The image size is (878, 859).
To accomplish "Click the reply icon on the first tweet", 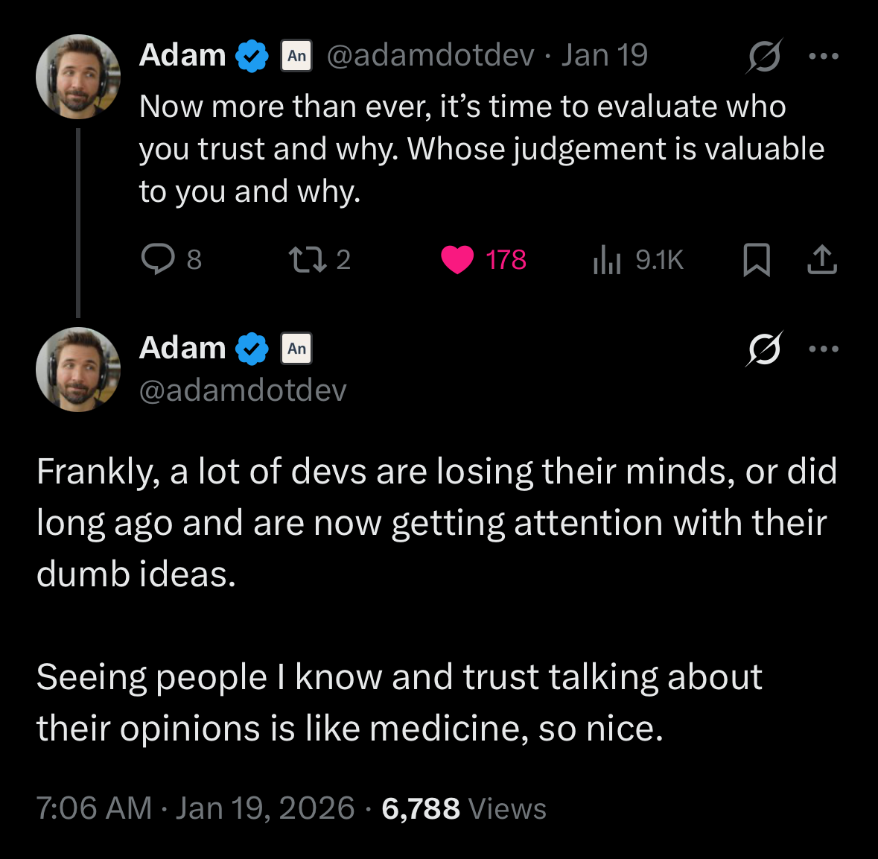I will click(158, 260).
